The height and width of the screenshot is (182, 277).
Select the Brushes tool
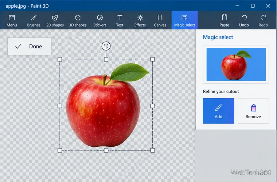pos(34,20)
